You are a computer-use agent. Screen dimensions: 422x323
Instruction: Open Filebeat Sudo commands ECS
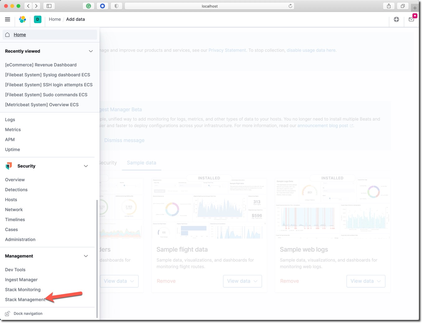coord(46,95)
